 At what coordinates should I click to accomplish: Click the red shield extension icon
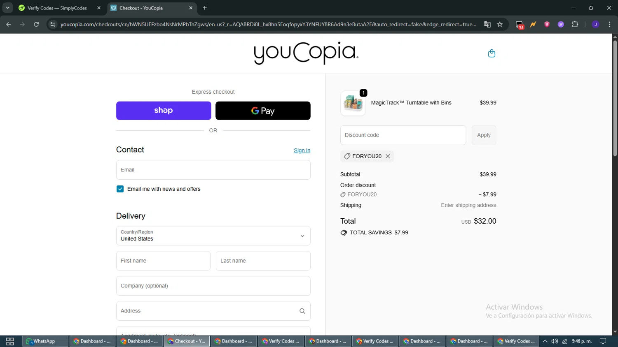coord(547,24)
